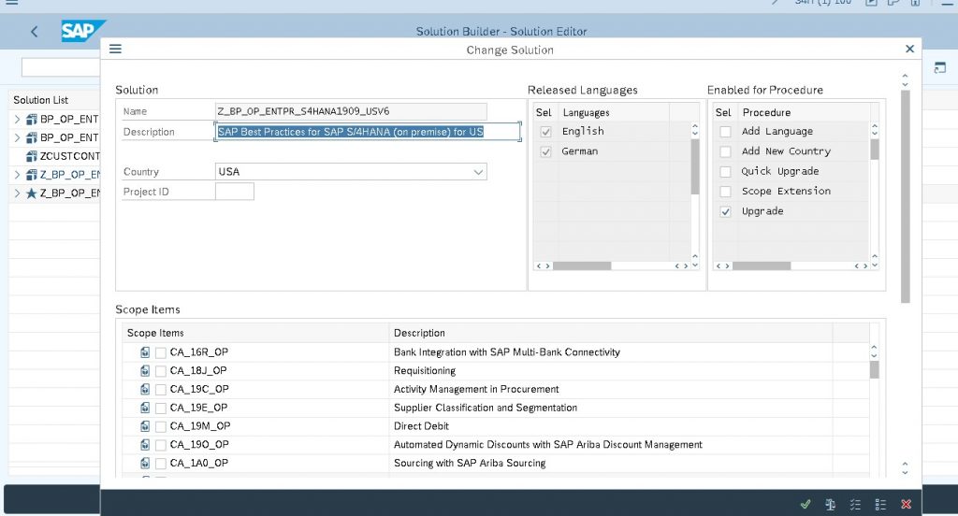Cancel with the red X icon

[906, 504]
